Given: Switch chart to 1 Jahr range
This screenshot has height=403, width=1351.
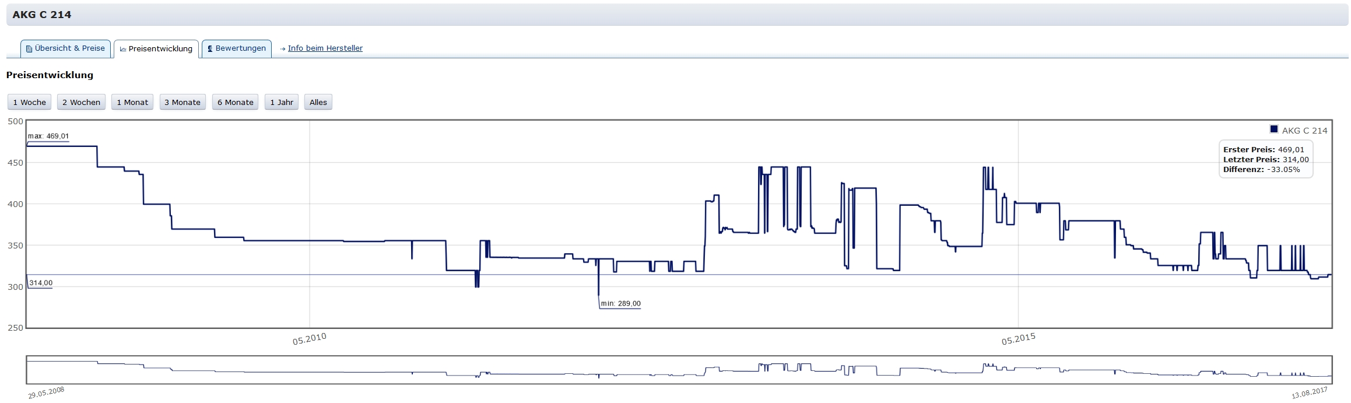Looking at the screenshot, I should point(282,102).
